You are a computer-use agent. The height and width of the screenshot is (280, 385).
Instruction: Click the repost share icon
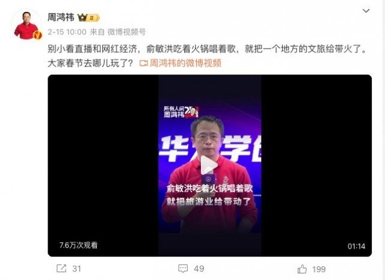coord(61,269)
